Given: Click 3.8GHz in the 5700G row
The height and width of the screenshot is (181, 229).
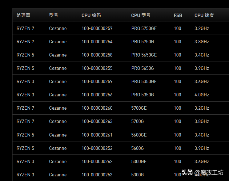Looking at the screenshot, I should tap(202, 121).
